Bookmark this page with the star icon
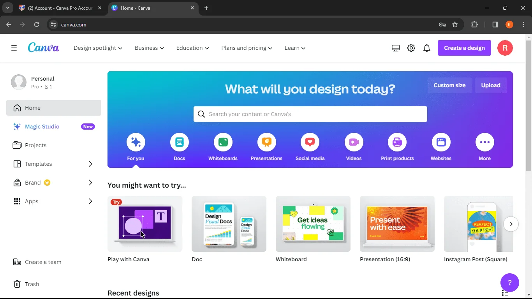Viewport: 532px width, 299px height. pyautogui.click(x=455, y=25)
